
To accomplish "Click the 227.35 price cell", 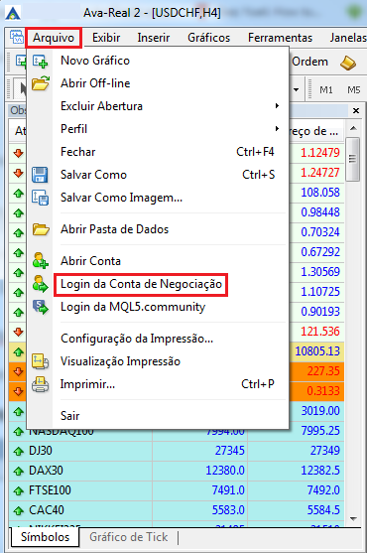I will click(323, 371).
